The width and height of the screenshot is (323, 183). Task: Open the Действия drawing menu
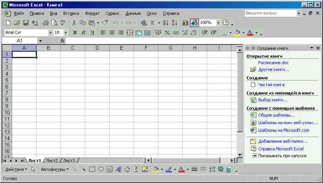coord(16,169)
